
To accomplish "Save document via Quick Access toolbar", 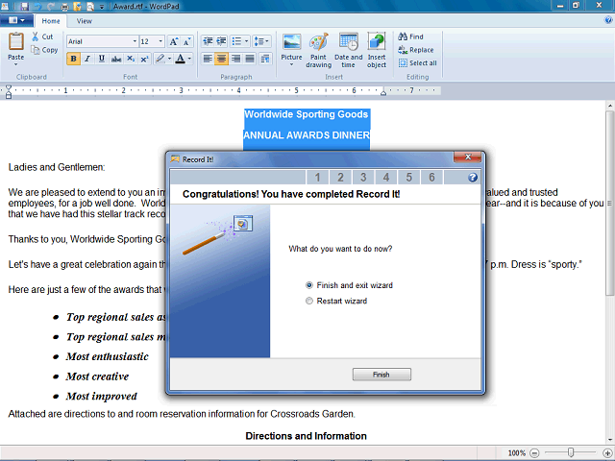I will point(24,7).
